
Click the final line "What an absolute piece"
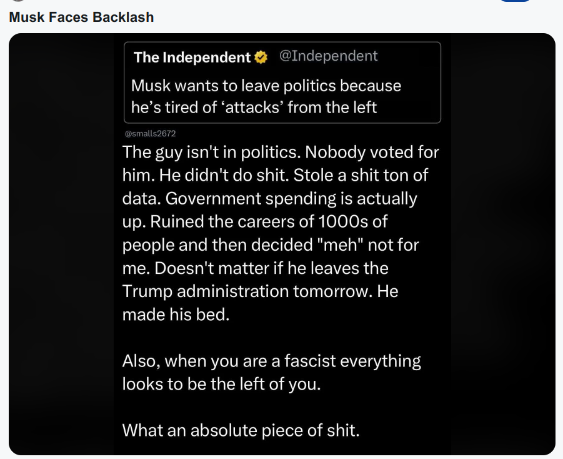[x=241, y=430]
